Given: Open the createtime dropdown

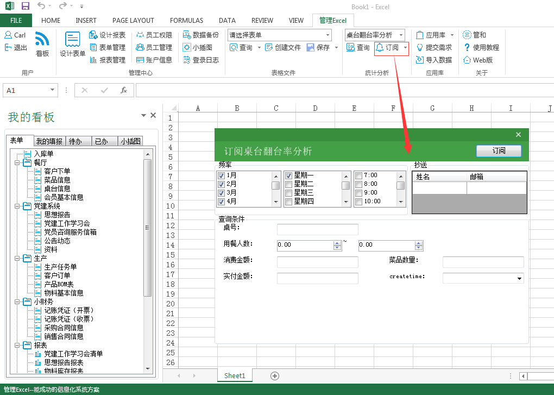Looking at the screenshot, I should (x=519, y=278).
